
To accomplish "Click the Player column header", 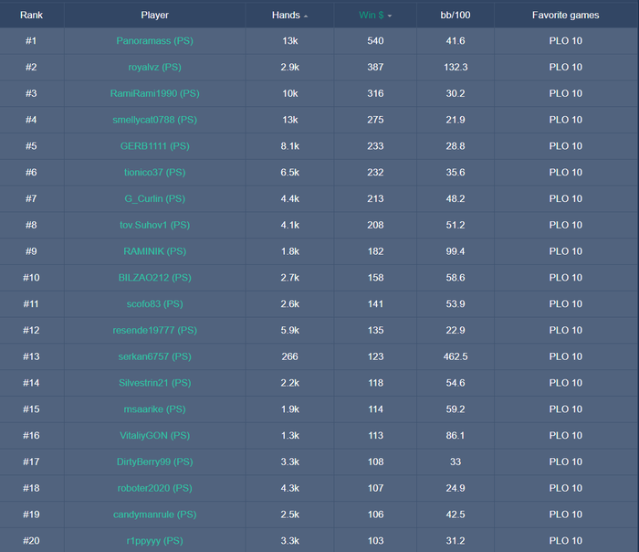I will coord(155,16).
